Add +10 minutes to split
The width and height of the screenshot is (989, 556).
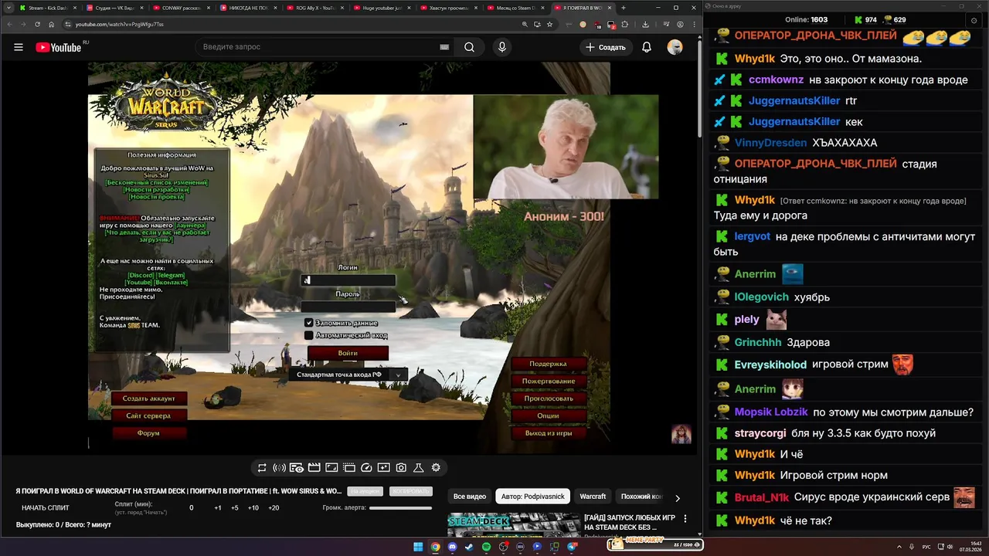tap(253, 508)
